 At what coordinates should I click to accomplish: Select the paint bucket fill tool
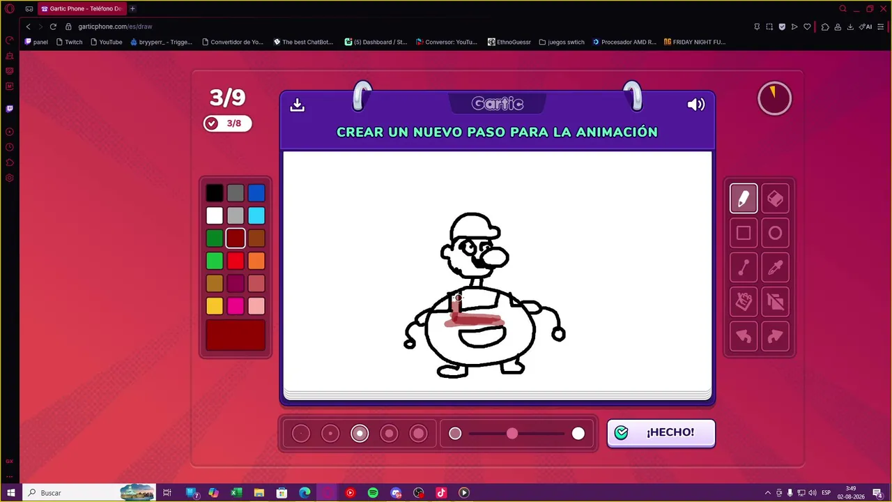(744, 302)
